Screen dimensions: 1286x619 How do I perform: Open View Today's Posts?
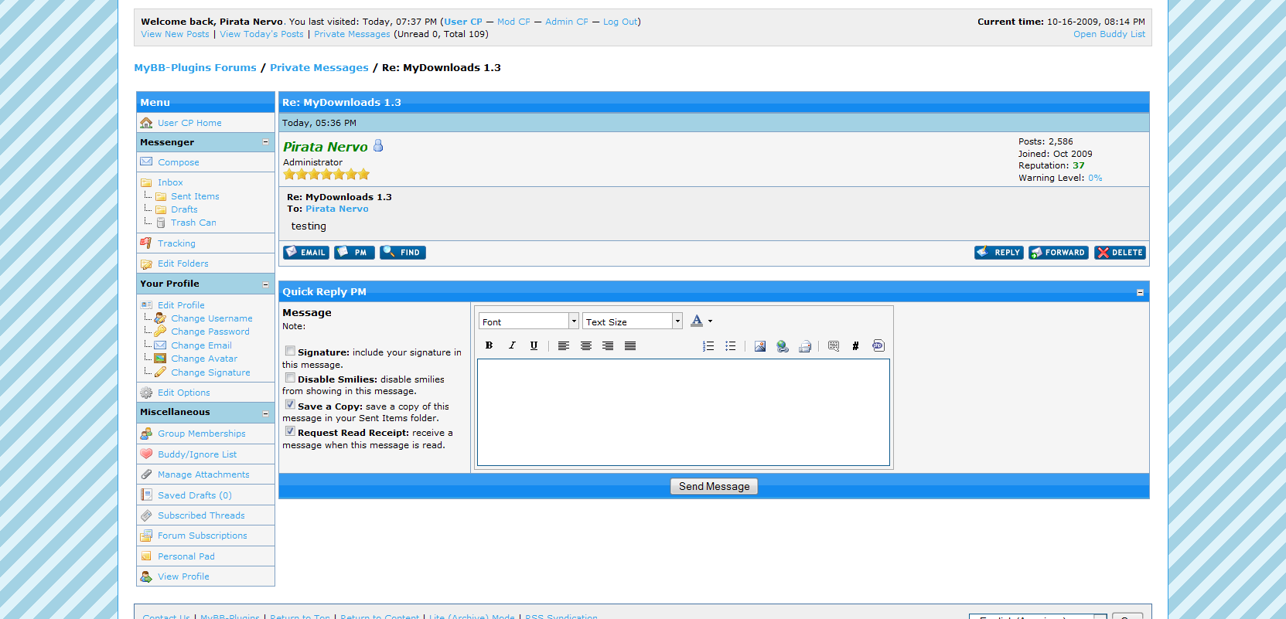pos(261,34)
